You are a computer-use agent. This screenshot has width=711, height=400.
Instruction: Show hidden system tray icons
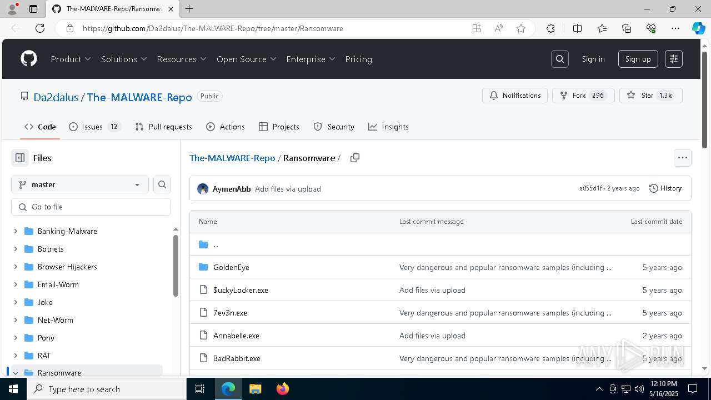[599, 389]
